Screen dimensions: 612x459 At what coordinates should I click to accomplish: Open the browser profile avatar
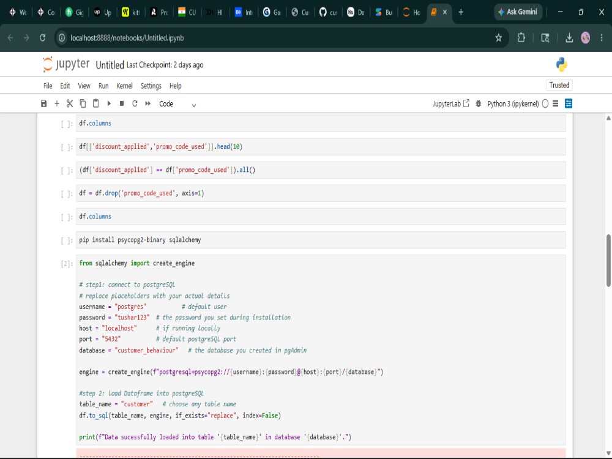pyautogui.click(x=586, y=38)
